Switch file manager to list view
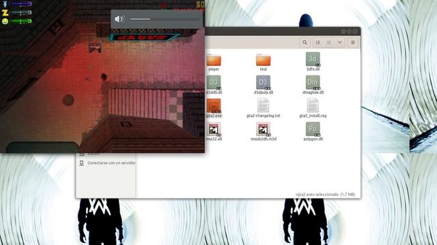Screen dimensions: 437x245 pos(318,42)
